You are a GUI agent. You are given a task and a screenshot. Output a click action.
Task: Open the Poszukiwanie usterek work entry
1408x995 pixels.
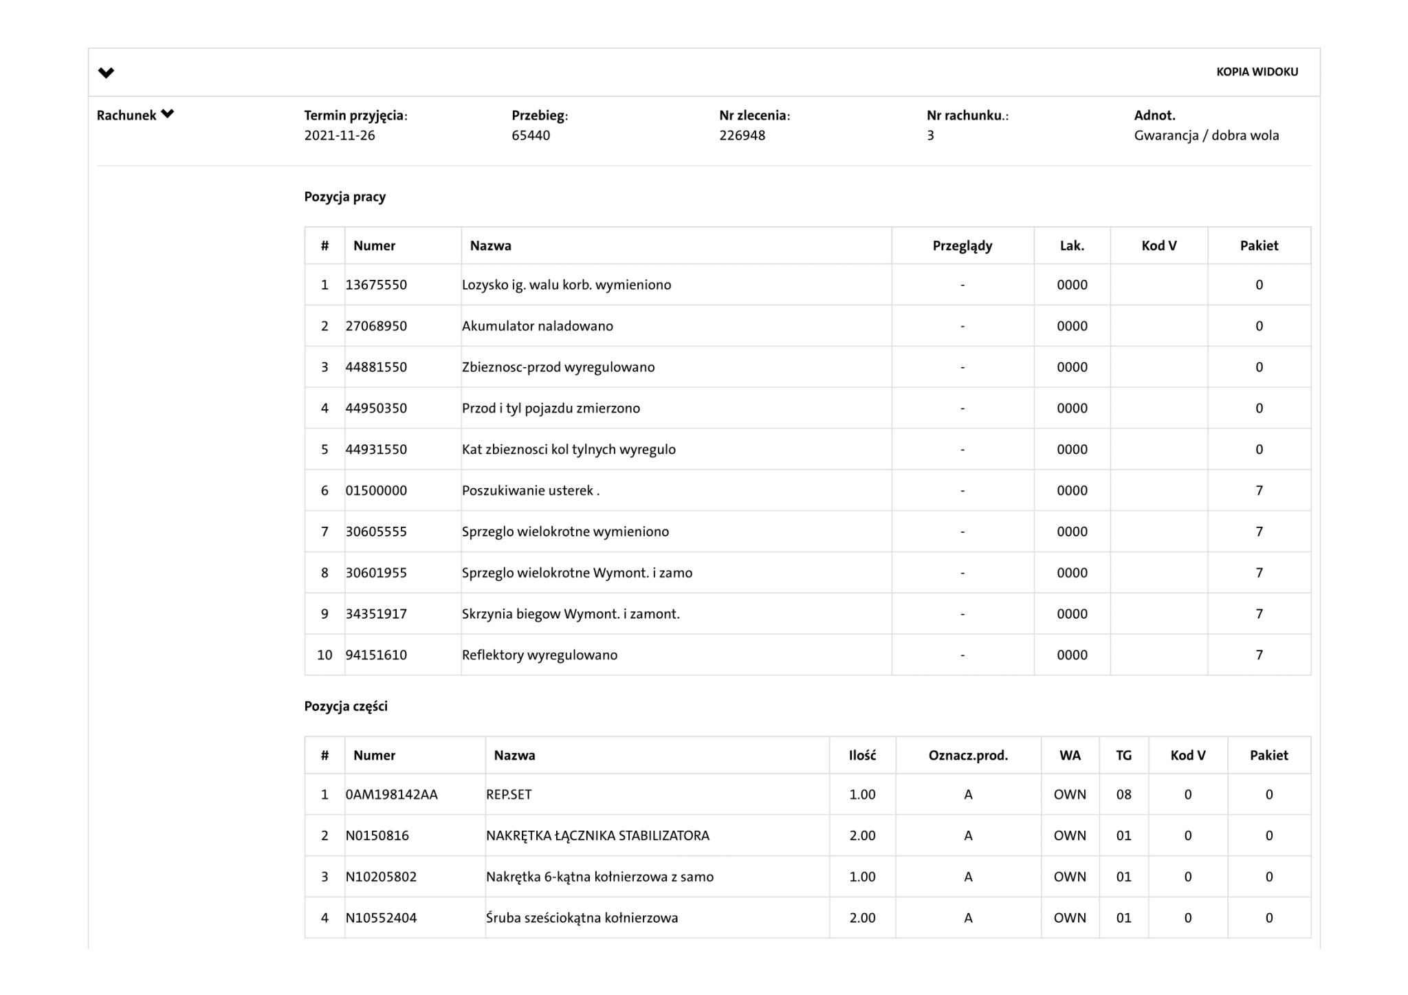click(530, 490)
